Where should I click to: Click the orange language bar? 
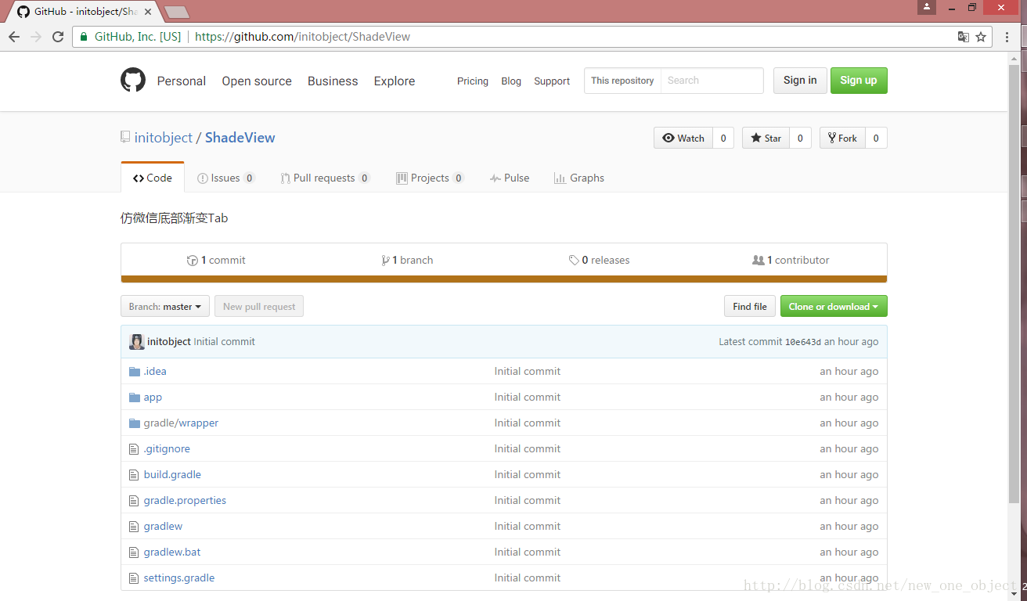pyautogui.click(x=504, y=279)
